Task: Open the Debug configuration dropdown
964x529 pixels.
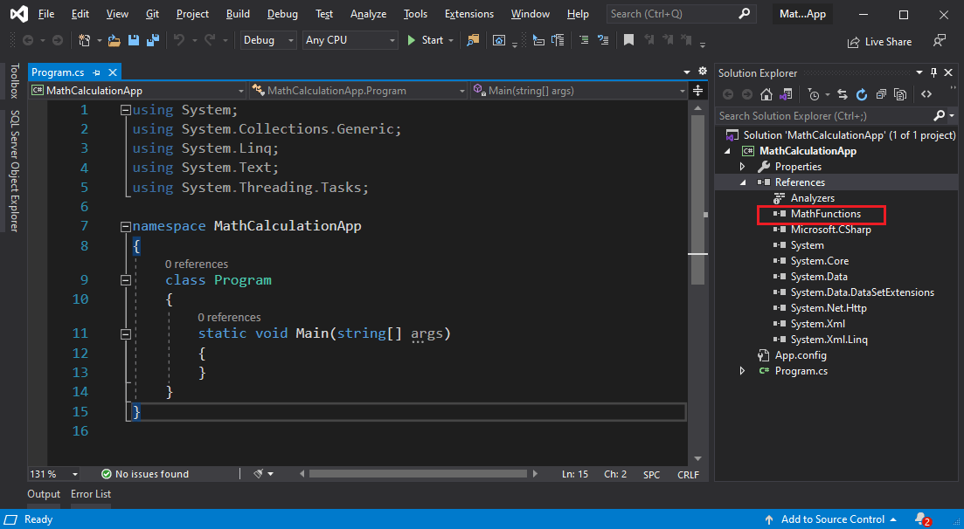Action: (291, 40)
